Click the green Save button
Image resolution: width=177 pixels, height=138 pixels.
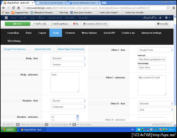17,24
